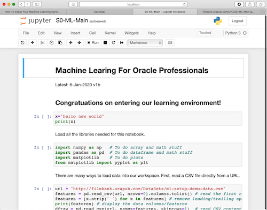Image resolution: width=267 pixels, height=210 pixels.
Task: Interrupt the kernel with the stop icon
Action: pos(105,43)
